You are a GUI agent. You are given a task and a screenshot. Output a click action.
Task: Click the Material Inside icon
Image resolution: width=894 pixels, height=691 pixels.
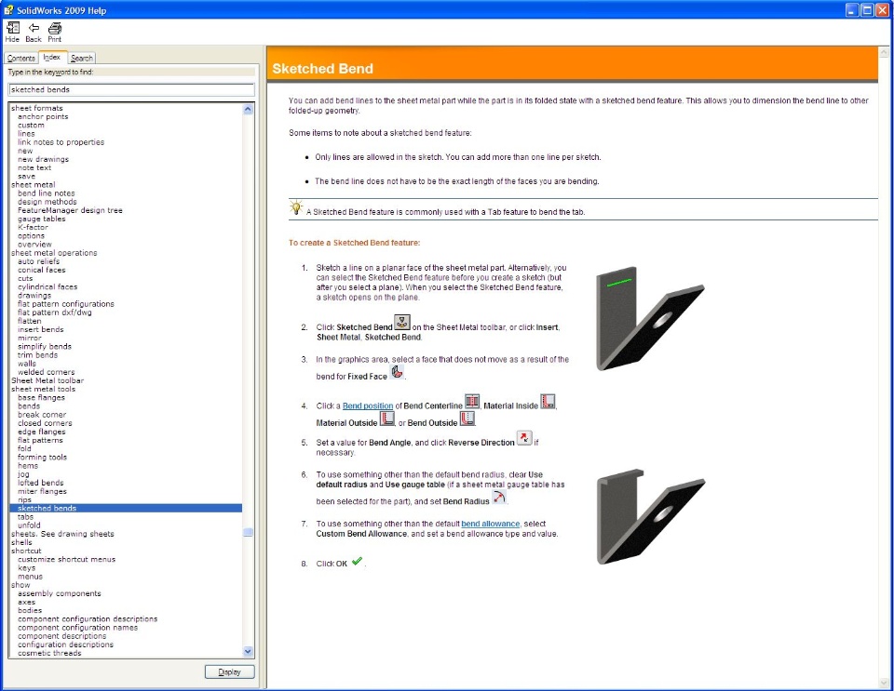tap(548, 401)
